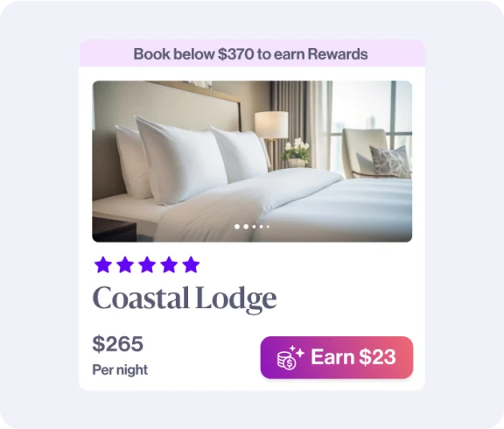This screenshot has width=504, height=429.
Task: Click the Book below $370 rewards banner
Action: click(252, 53)
